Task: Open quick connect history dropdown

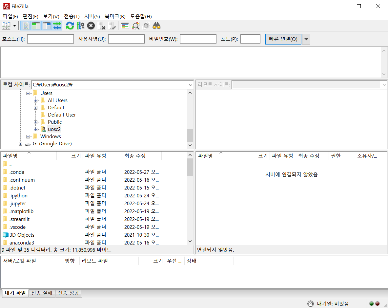Action: click(x=306, y=39)
